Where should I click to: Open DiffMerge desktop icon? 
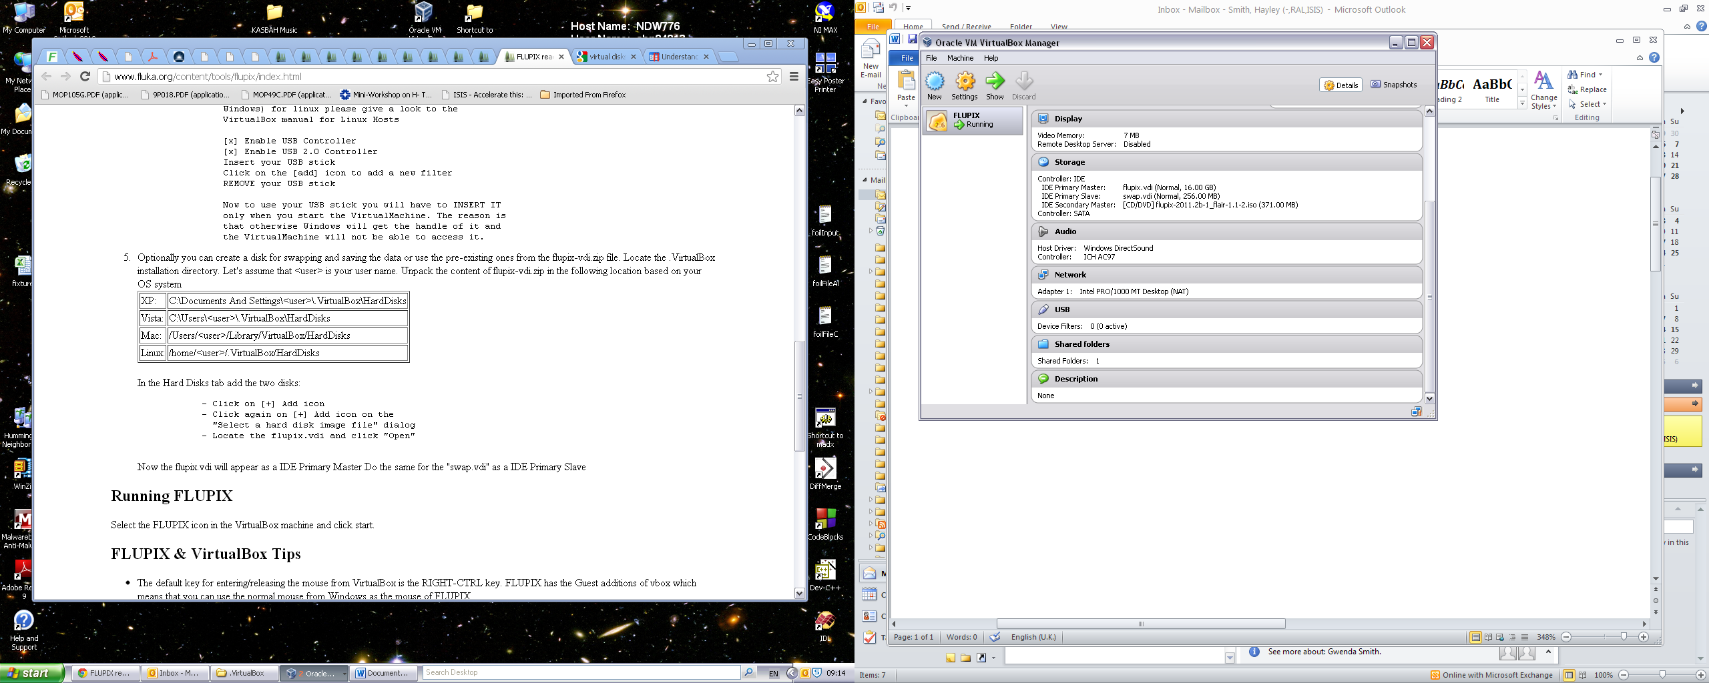825,474
